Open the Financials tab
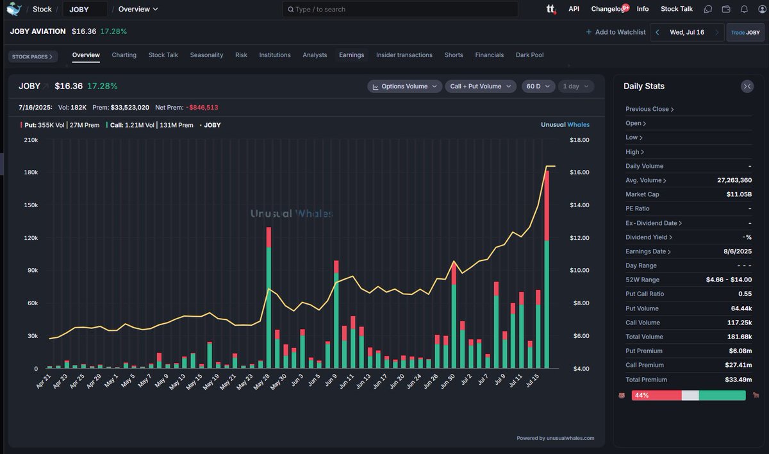This screenshot has height=454, width=769. [x=490, y=55]
